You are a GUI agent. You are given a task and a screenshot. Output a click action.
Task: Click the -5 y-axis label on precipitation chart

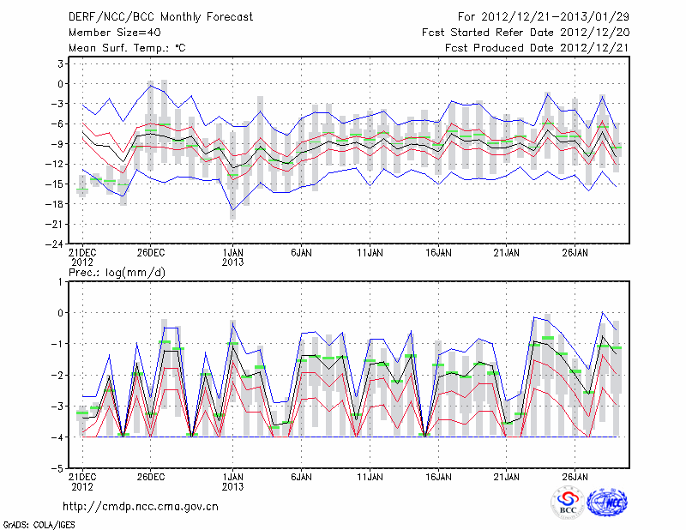(58, 469)
